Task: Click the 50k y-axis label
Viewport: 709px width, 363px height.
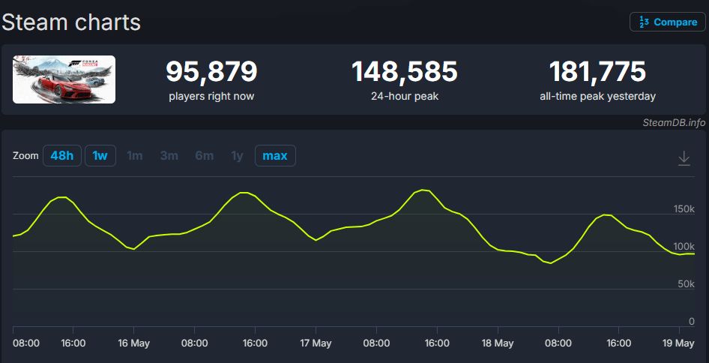Action: pyautogui.click(x=686, y=283)
